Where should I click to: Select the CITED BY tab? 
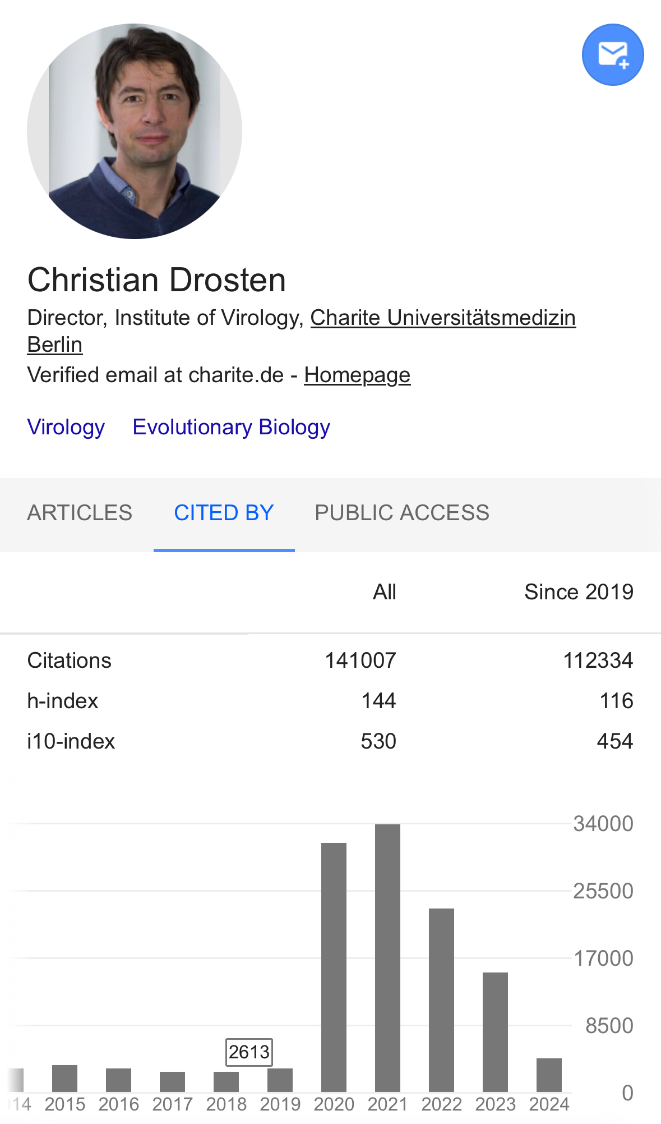coord(224,513)
